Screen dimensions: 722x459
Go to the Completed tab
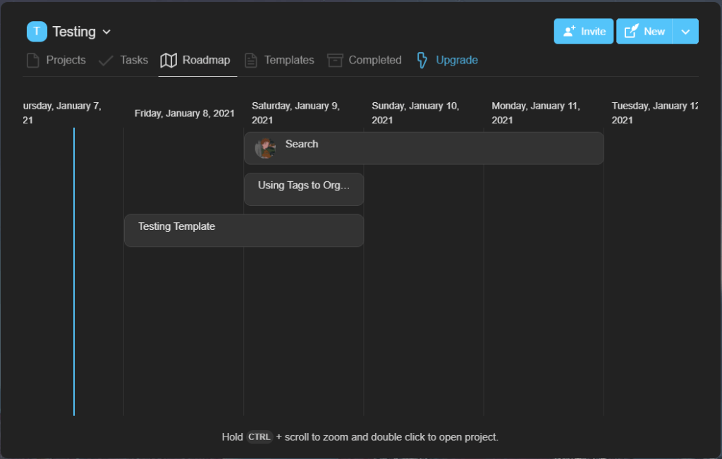pos(374,61)
